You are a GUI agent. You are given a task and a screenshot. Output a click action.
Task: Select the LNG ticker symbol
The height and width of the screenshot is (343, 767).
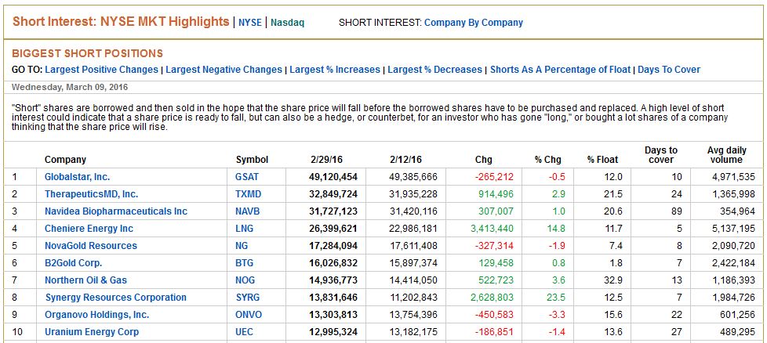pos(245,229)
